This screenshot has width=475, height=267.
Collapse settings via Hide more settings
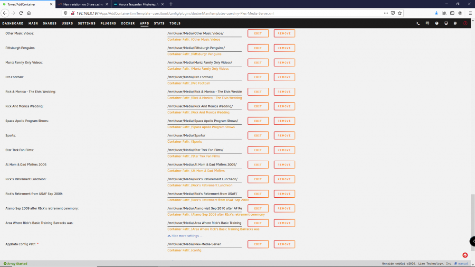[x=185, y=236]
